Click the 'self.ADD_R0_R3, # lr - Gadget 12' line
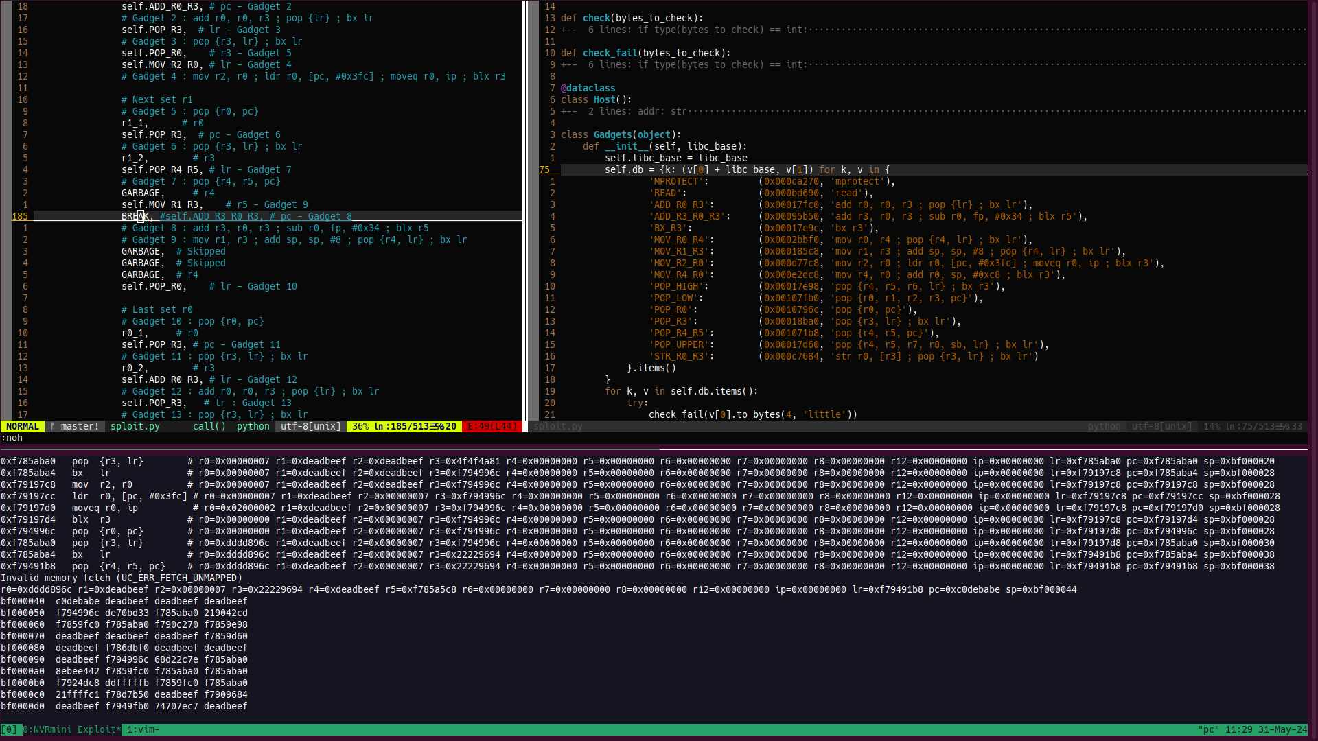1318x741 pixels. (209, 379)
